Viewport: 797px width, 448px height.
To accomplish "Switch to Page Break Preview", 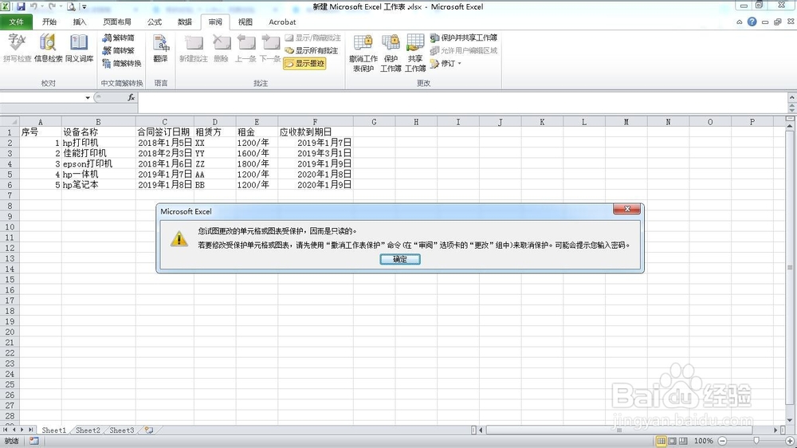I will 683,441.
